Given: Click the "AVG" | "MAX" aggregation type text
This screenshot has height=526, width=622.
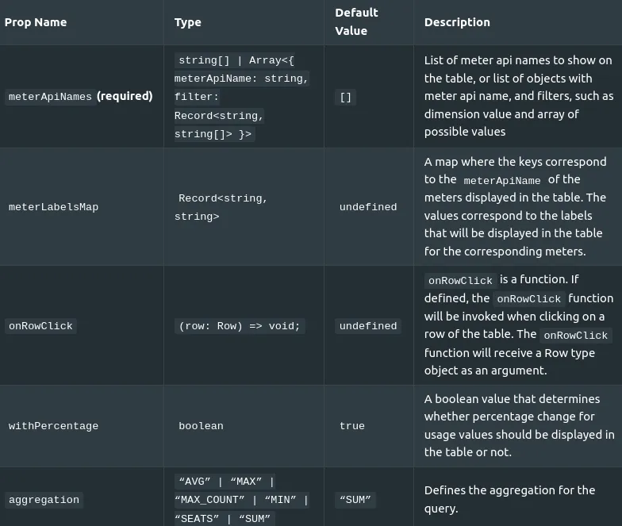Looking at the screenshot, I should pyautogui.click(x=225, y=482).
